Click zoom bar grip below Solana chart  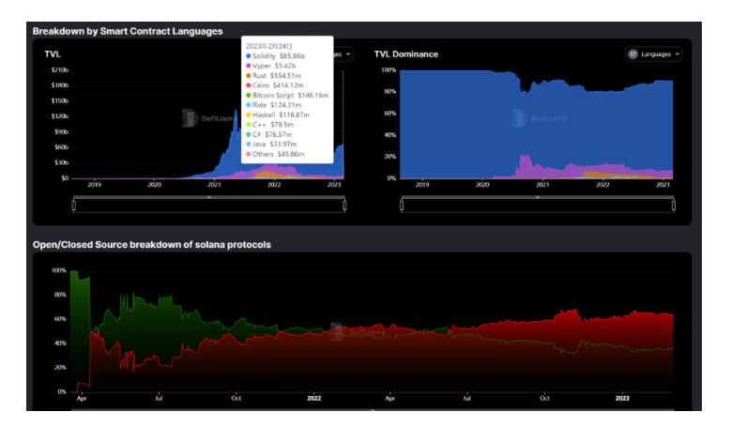[373, 410]
